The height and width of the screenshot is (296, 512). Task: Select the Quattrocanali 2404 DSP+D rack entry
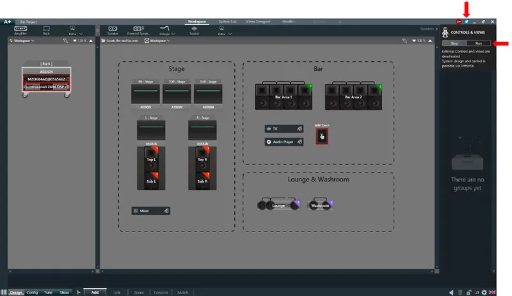[46, 87]
